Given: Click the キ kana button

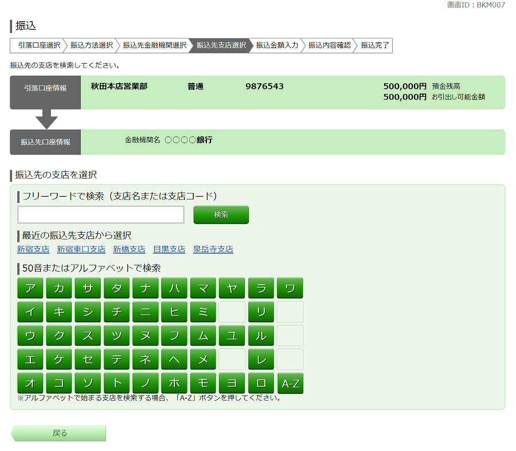Looking at the screenshot, I should (x=59, y=312).
